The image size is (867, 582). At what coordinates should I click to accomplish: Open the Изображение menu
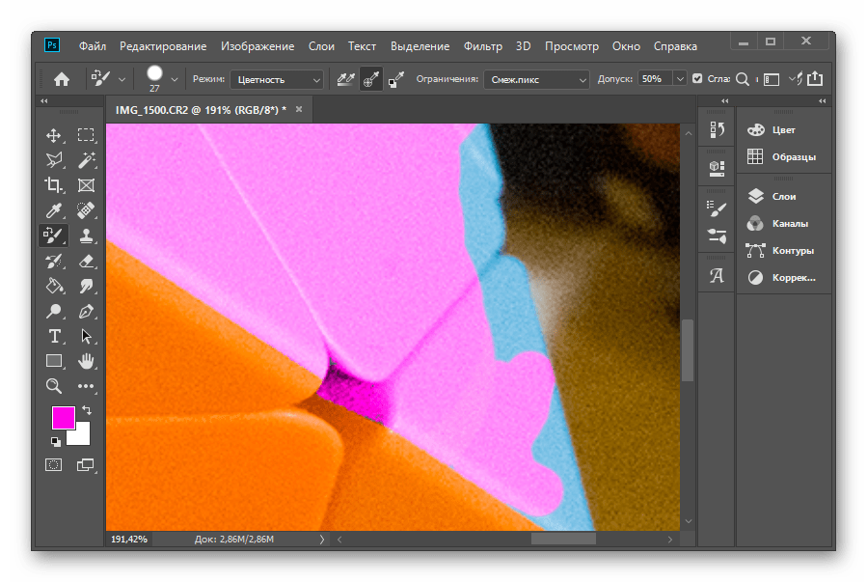[257, 46]
